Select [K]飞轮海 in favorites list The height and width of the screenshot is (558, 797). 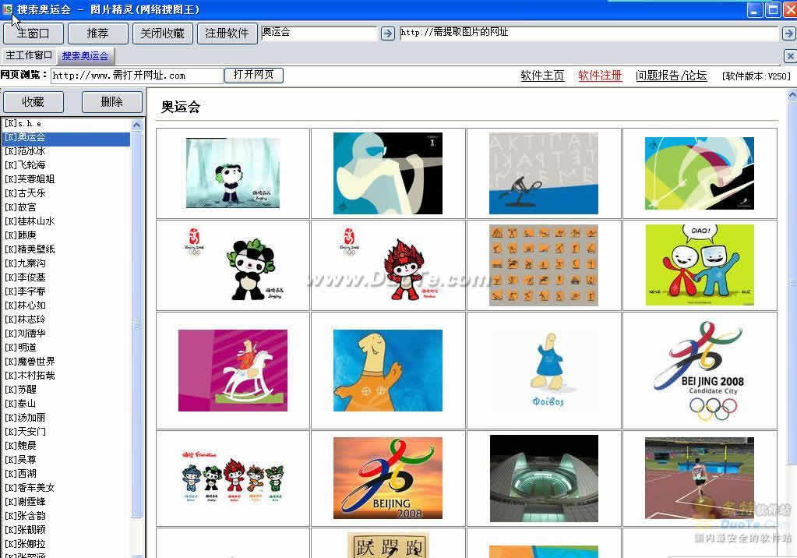[67, 164]
